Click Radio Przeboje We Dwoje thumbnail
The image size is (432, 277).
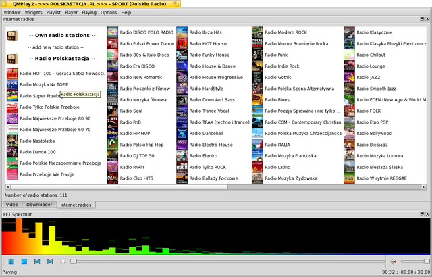click(x=12, y=174)
